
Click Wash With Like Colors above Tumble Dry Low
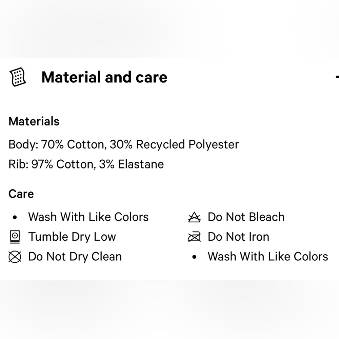pos(88,217)
